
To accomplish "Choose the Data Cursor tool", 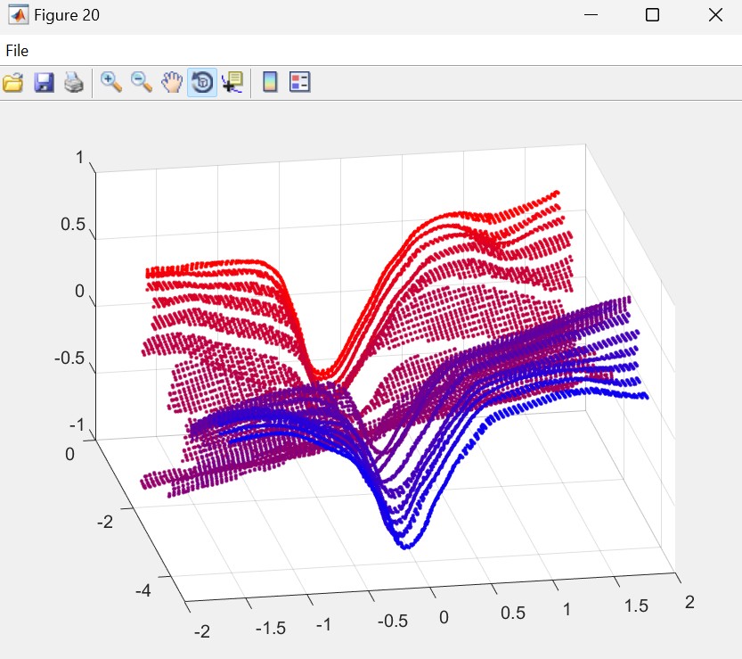I will [x=232, y=83].
